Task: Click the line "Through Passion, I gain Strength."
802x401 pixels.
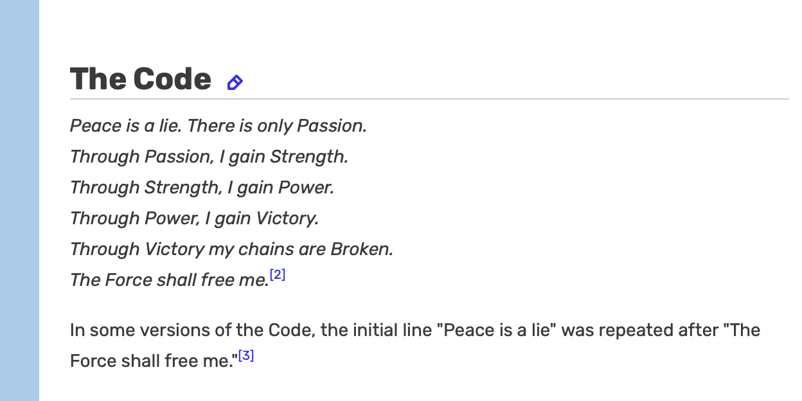Action: [209, 157]
